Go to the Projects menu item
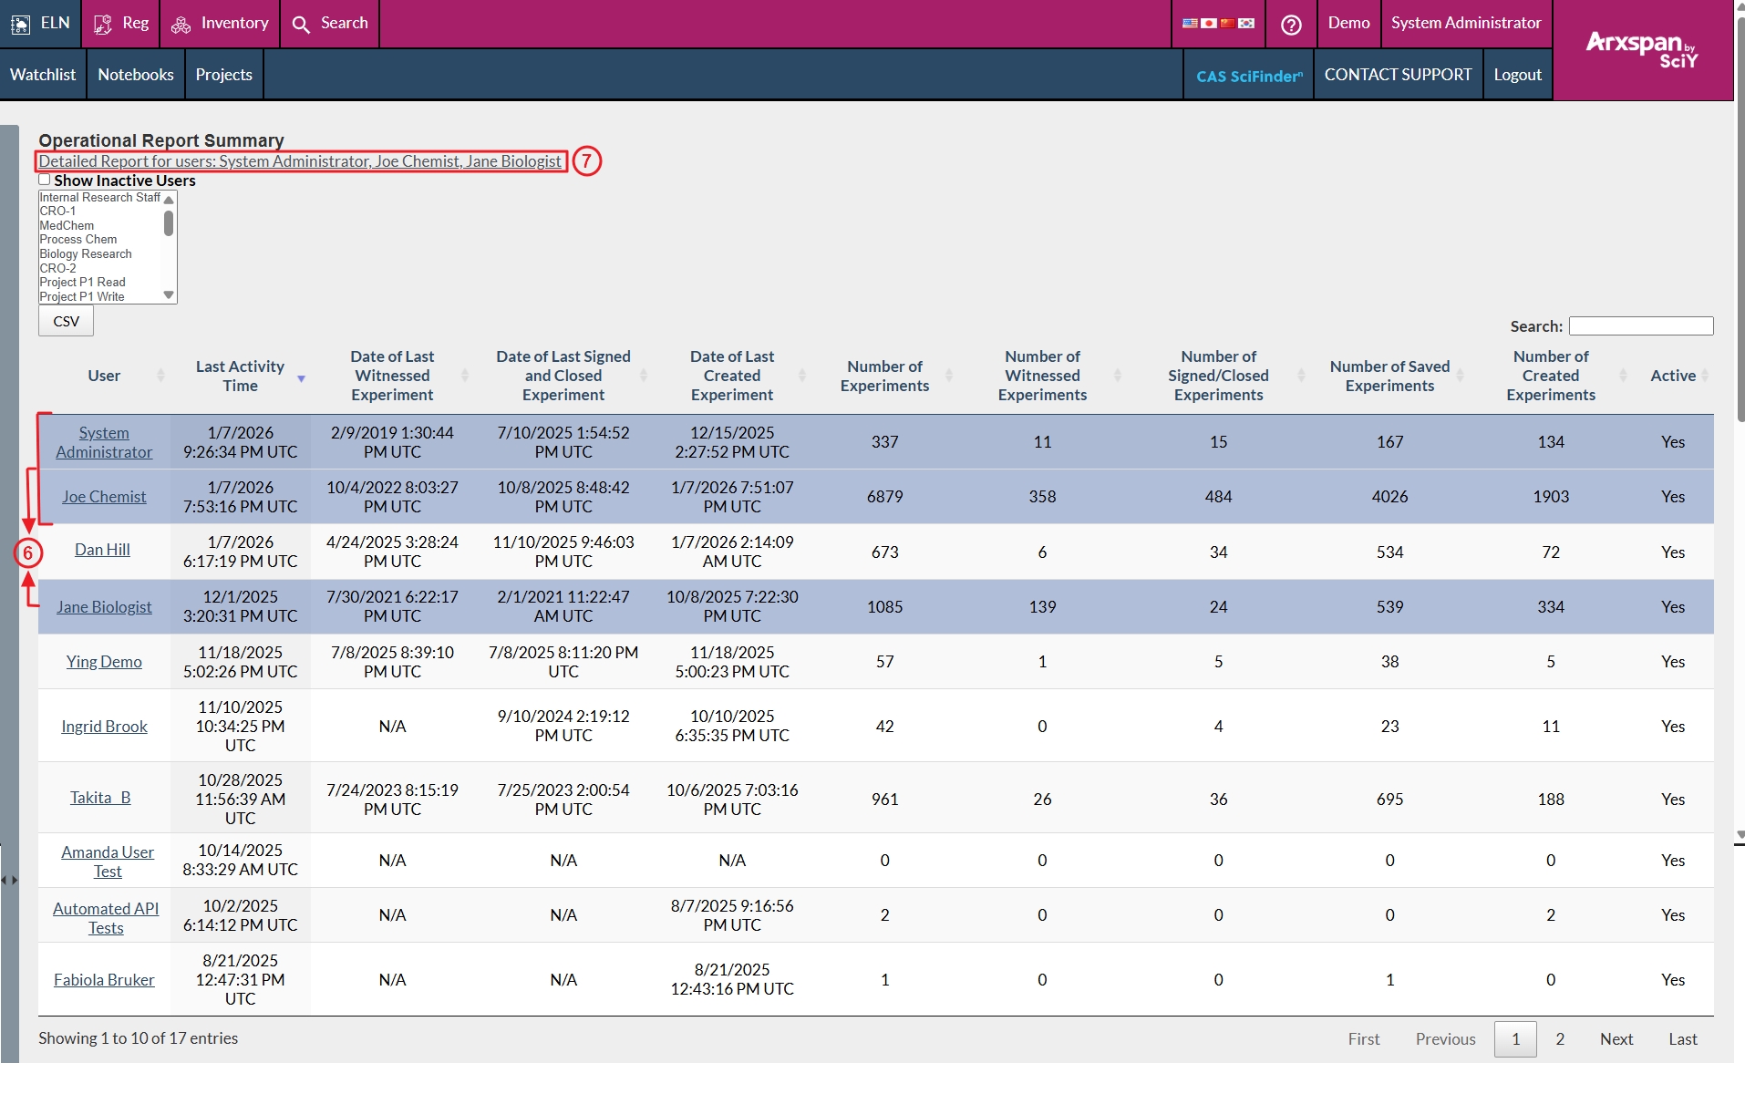The image size is (1745, 1094). tap(223, 75)
